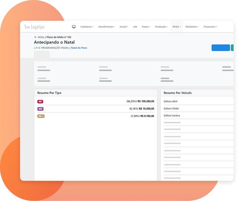Click the back arrow beside Mídia breadcrumb
The image size is (239, 201).
(36, 37)
